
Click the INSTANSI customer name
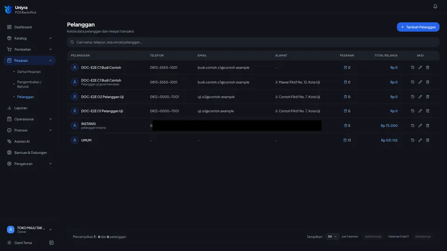tap(88, 124)
